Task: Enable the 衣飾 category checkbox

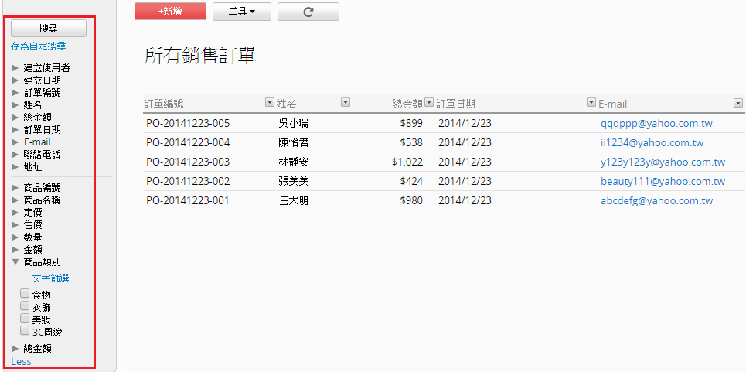Action: pyautogui.click(x=25, y=306)
